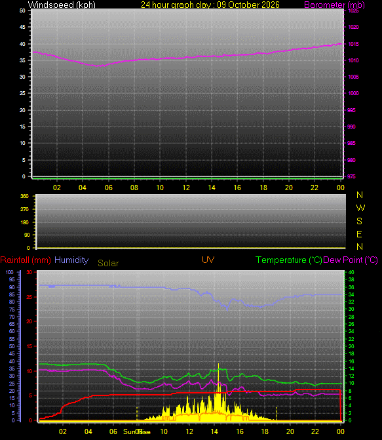This screenshot has height=440, width=382.
Task: Click the red 30 rainfall axis value
Action: [x=29, y=272]
